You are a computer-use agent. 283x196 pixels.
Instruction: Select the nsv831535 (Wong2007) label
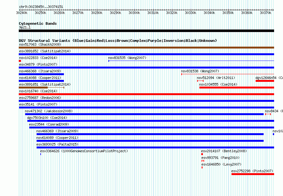pyautogui.click(x=127, y=58)
